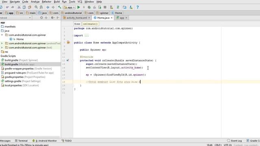Click the Make Project hammer icon

(x=60, y=7)
